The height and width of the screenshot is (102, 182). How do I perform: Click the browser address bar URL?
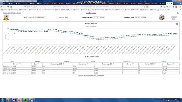coord(78,7)
